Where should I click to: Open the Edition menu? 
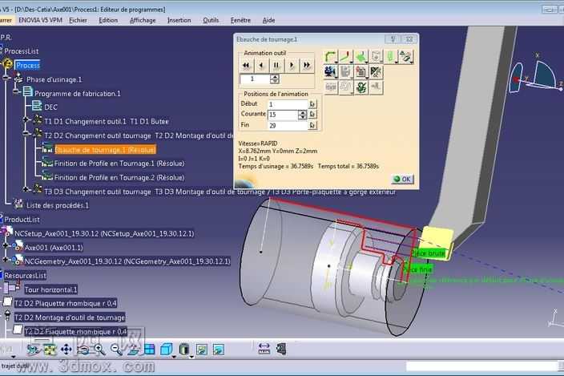click(108, 20)
